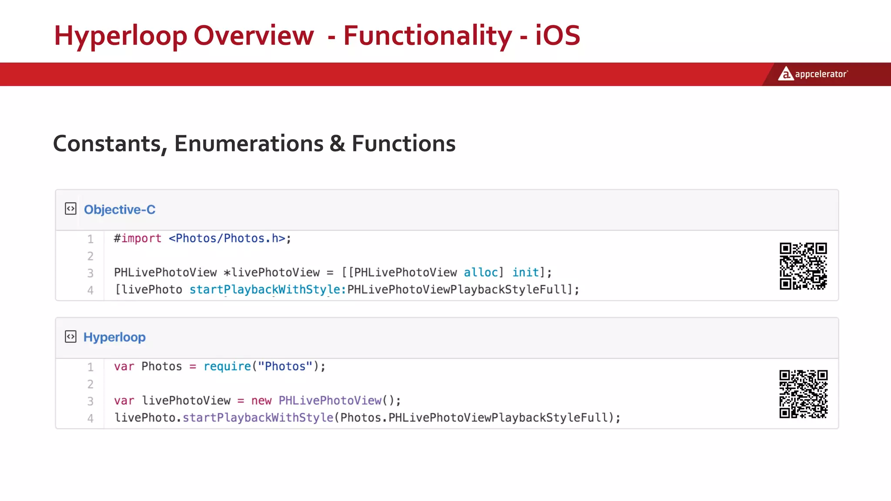Open the Objective-C snippet title link
The width and height of the screenshot is (891, 501).
pos(119,210)
